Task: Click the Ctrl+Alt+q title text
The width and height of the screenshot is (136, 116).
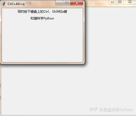Action: pyautogui.click(x=16, y=4)
